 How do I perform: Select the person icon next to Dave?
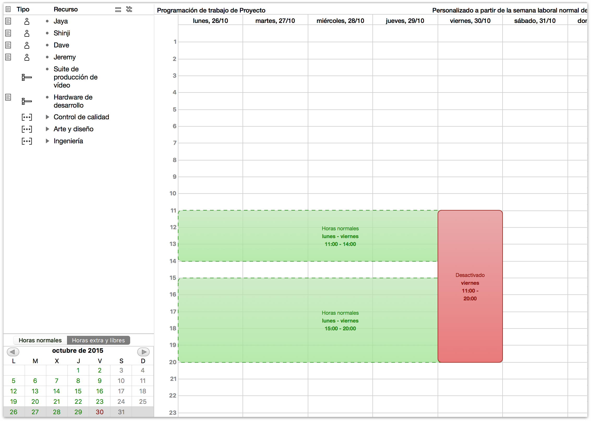[x=27, y=45]
